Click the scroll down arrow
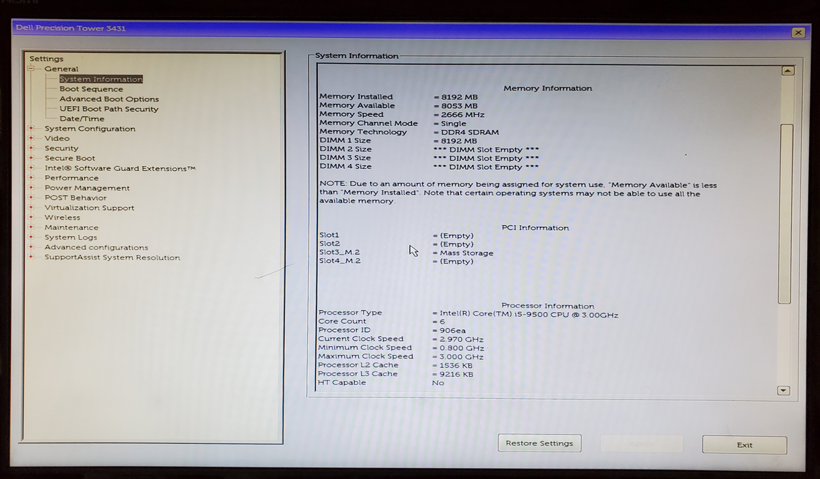This screenshot has width=820, height=479. pyautogui.click(x=783, y=390)
